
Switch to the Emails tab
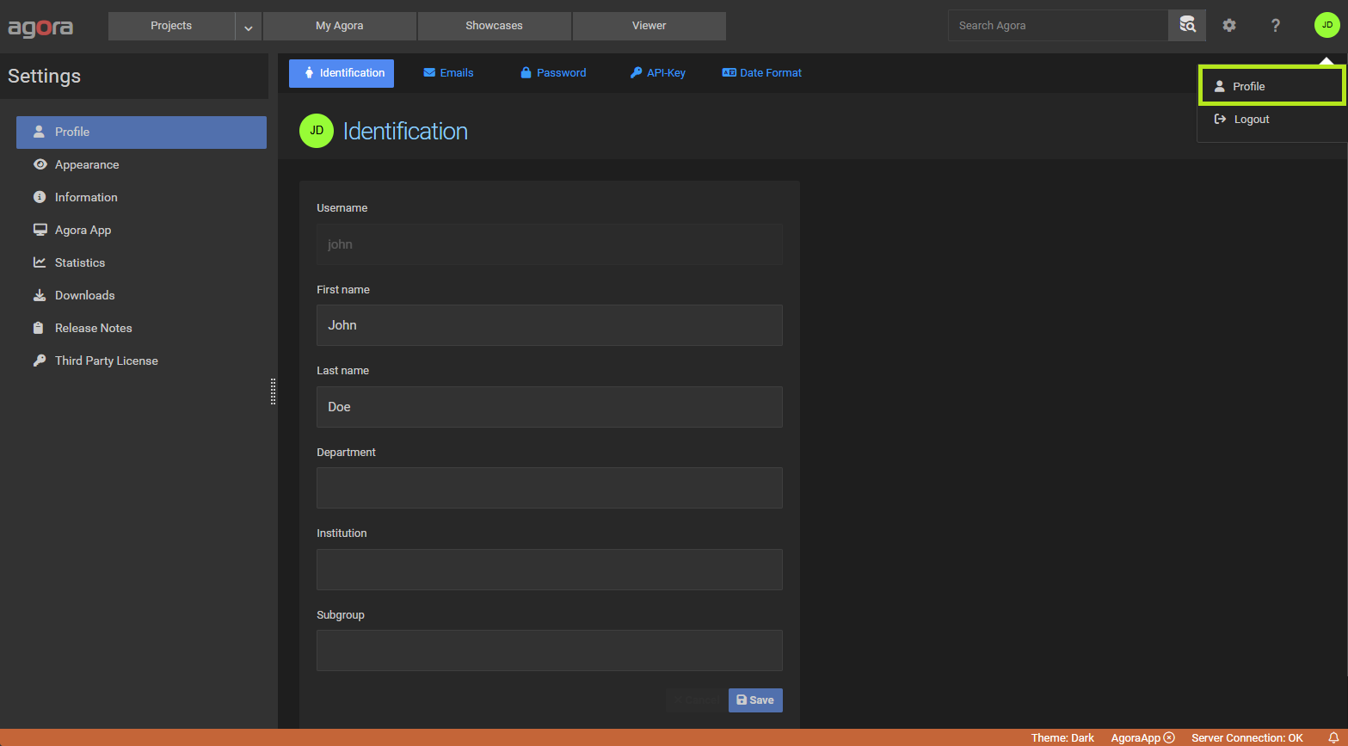coord(448,73)
